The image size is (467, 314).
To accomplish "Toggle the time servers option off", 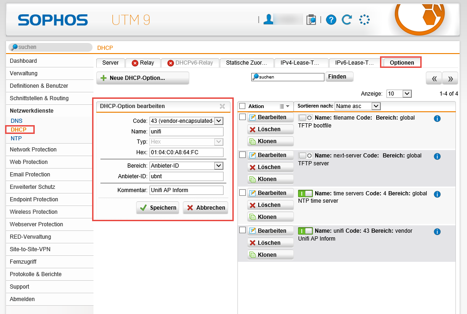I will [305, 193].
